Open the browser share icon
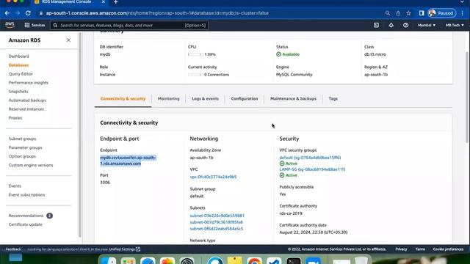The width and height of the screenshot is (470, 264). [x=398, y=13]
